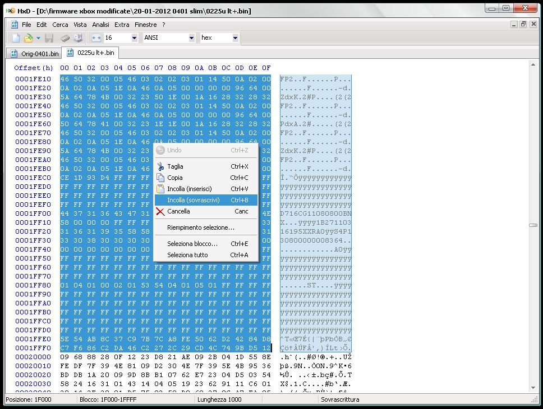
Task: Open the Finestre menu
Action: click(x=145, y=25)
